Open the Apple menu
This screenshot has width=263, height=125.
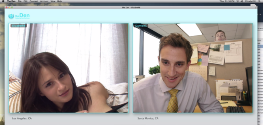coord(3,1)
